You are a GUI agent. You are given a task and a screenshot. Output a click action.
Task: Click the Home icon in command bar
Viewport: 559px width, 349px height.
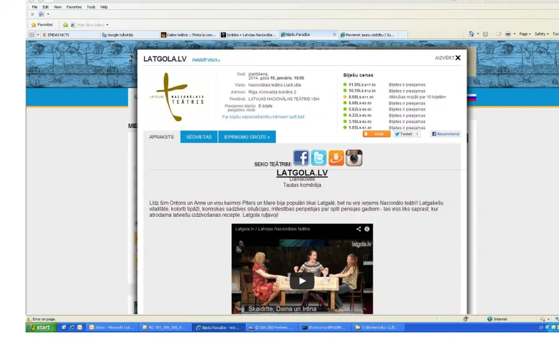tap(471, 34)
